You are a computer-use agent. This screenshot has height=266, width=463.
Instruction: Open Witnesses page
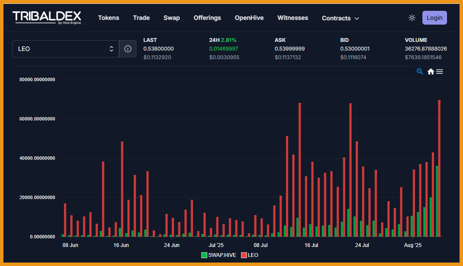pyautogui.click(x=293, y=18)
